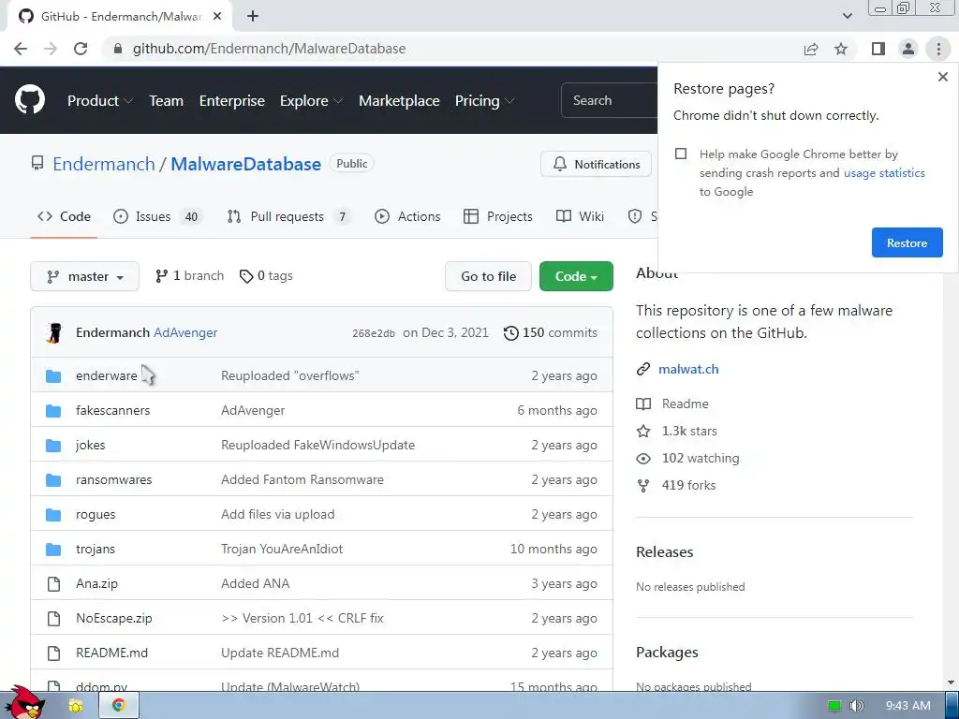Expand the Pricing menu
The image size is (959, 719).
(484, 101)
